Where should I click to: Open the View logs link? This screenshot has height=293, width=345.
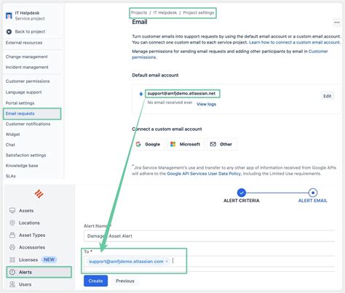coord(206,104)
